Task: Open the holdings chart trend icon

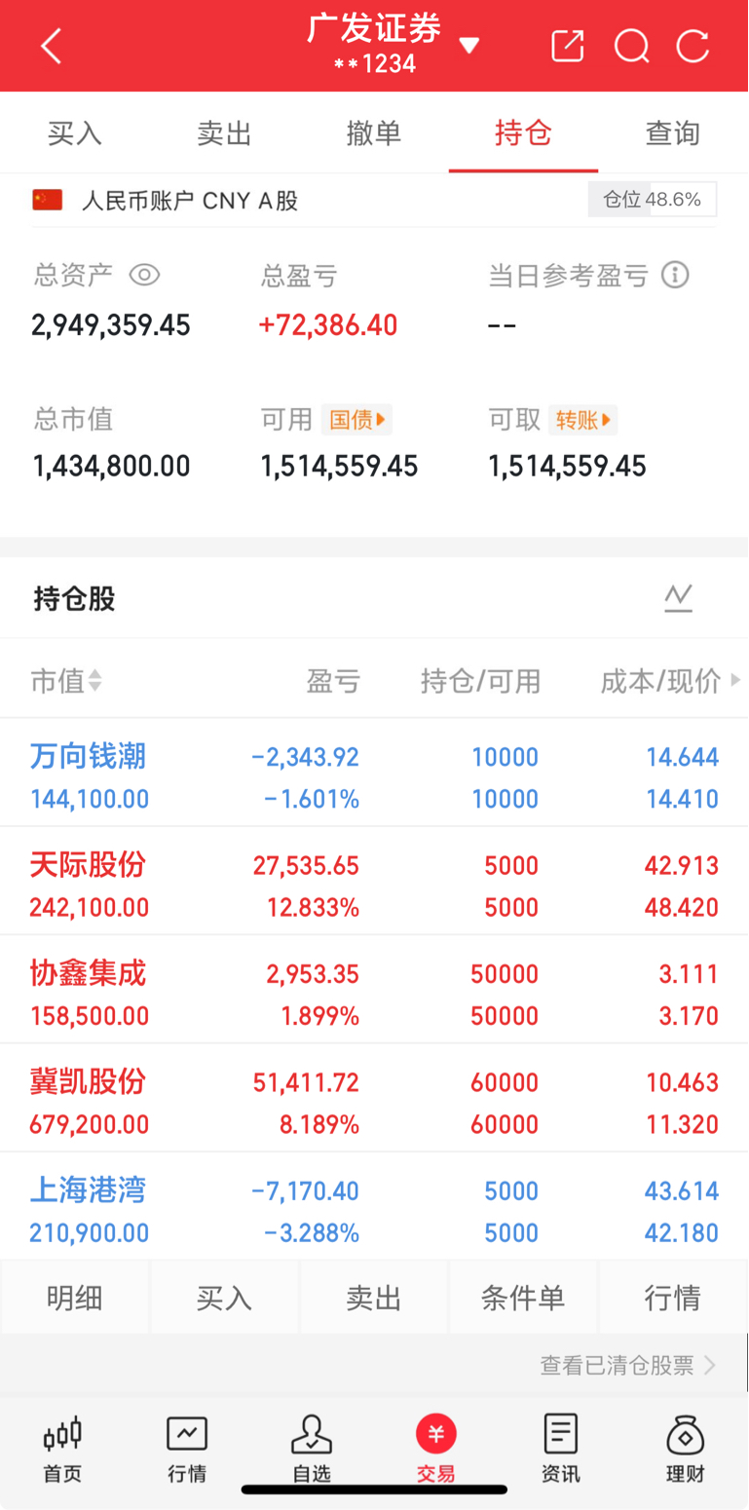Action: (x=679, y=598)
